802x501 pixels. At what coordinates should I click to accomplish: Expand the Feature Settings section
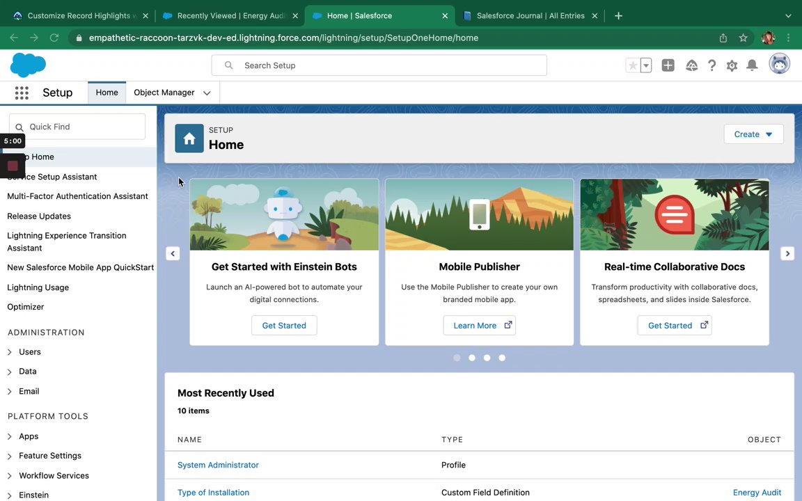10,456
